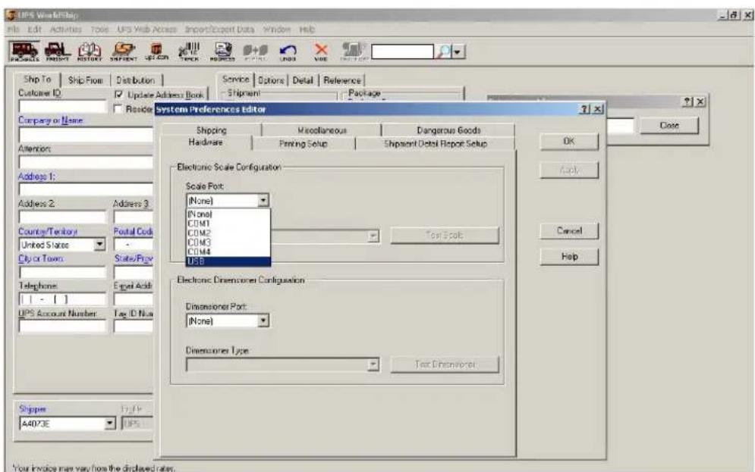Open the Track barcode toolbar icon
The height and width of the screenshot is (472, 755).
click(x=189, y=52)
